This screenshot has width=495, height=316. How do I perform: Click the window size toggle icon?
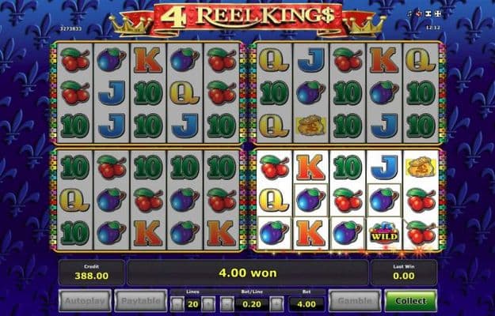pyautogui.click(x=428, y=14)
